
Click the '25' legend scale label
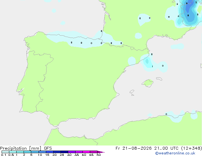pyautogui.click(x=62, y=155)
